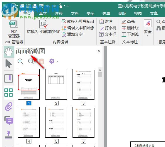165x147 pixels.
Task: Switch to the 基本 tab
Action: pos(43,13)
